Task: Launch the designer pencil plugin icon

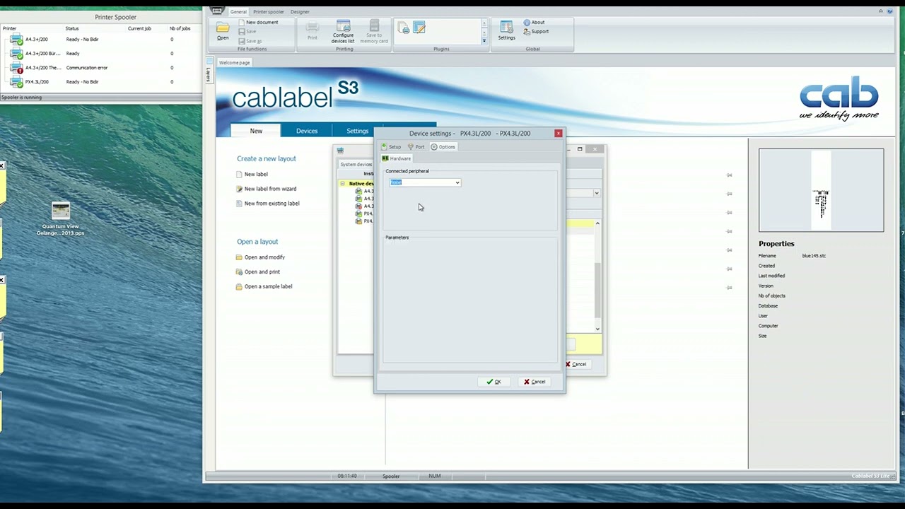Action: pyautogui.click(x=419, y=28)
